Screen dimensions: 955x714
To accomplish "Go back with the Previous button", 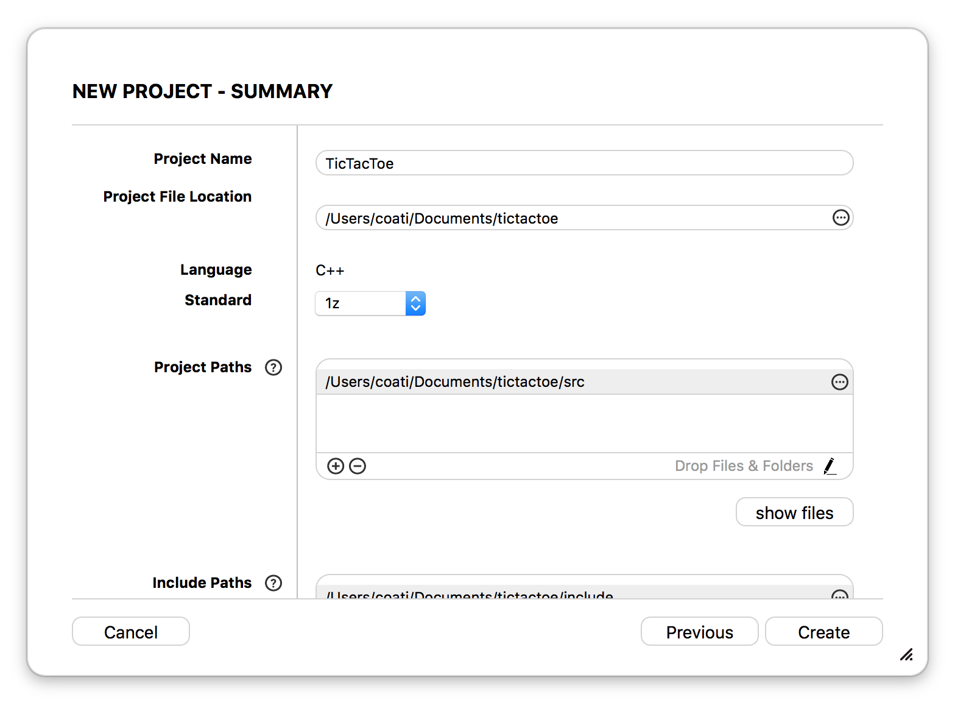I will [700, 632].
